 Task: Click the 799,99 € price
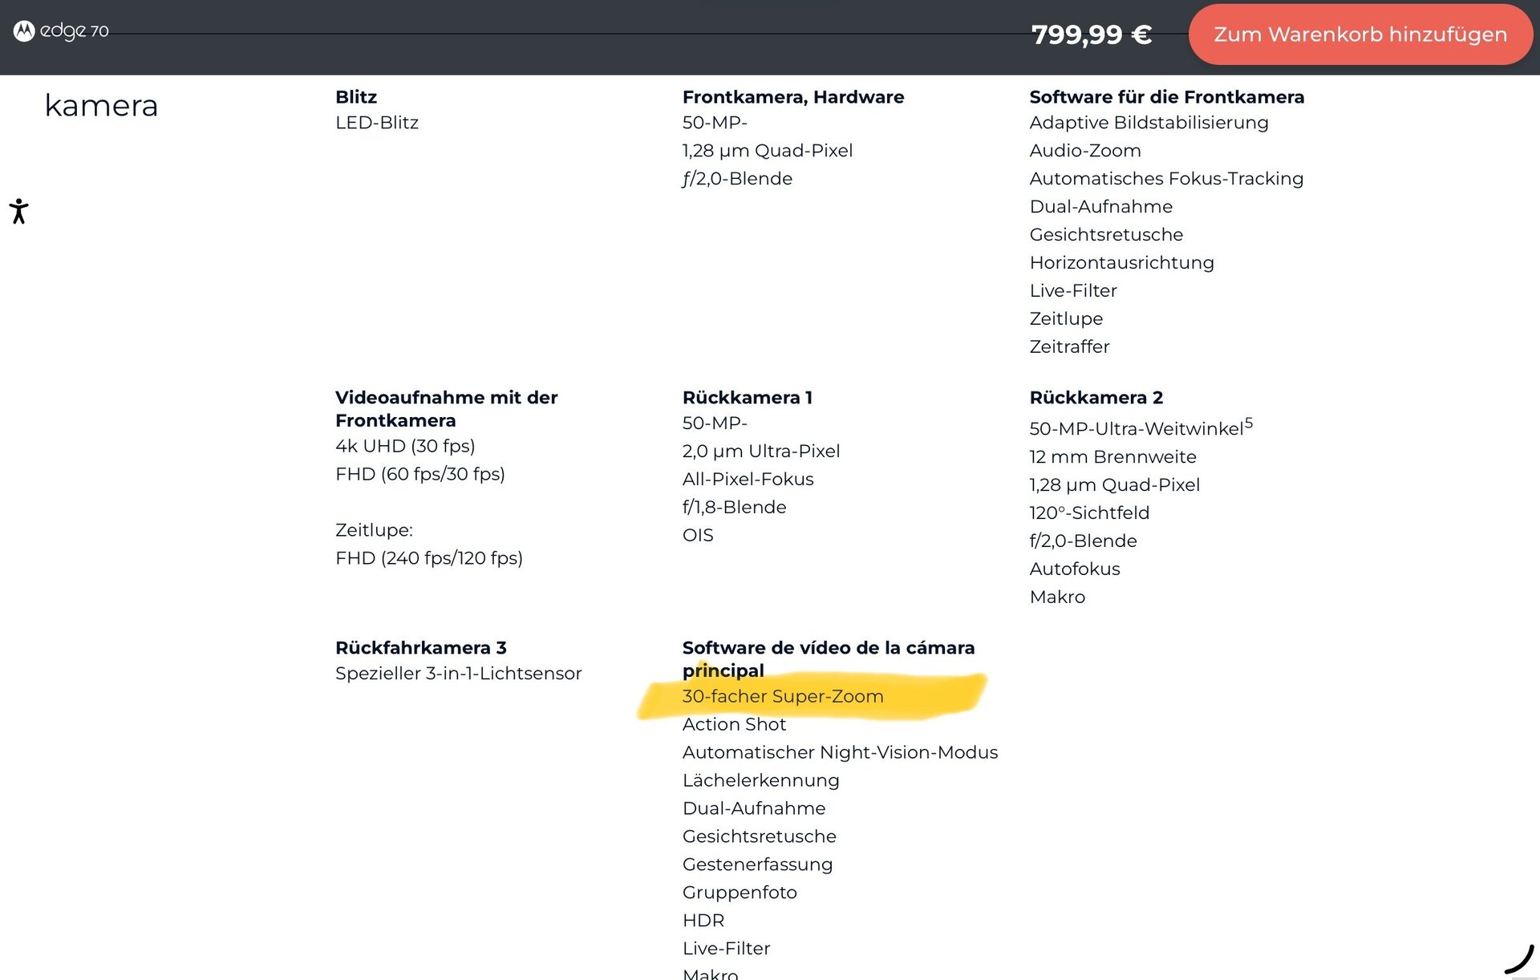1091,34
